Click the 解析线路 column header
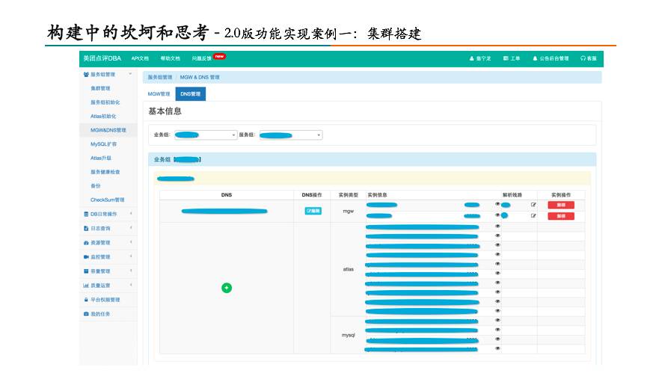665x373 pixels. click(512, 195)
